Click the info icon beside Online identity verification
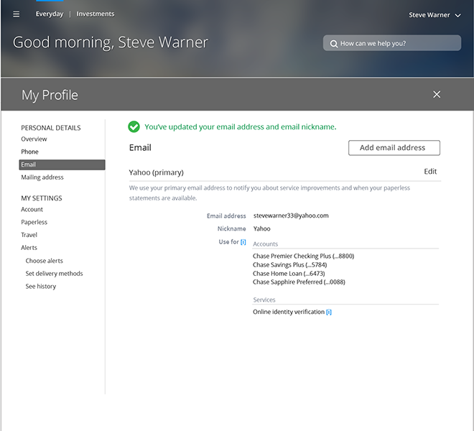474x431 pixels. tap(329, 312)
